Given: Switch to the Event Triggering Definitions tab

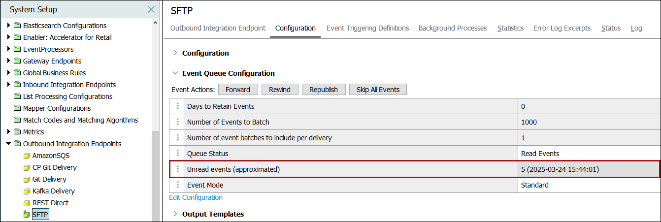Looking at the screenshot, I should pos(367,28).
